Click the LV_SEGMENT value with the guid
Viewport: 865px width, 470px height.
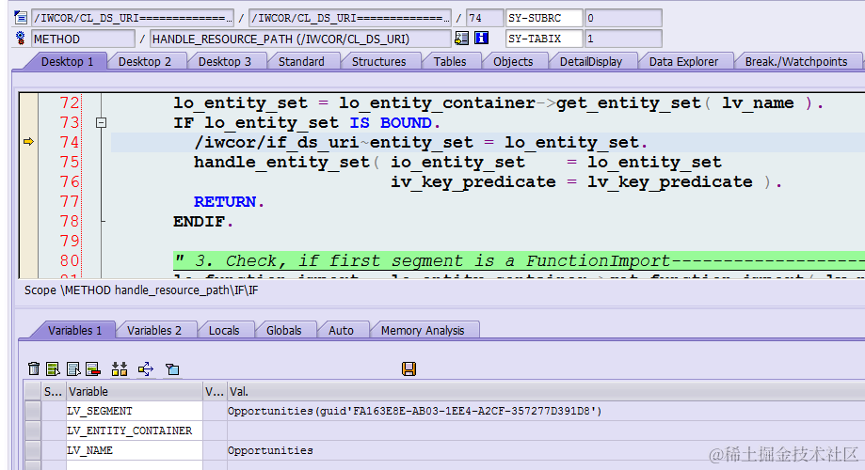coord(414,411)
